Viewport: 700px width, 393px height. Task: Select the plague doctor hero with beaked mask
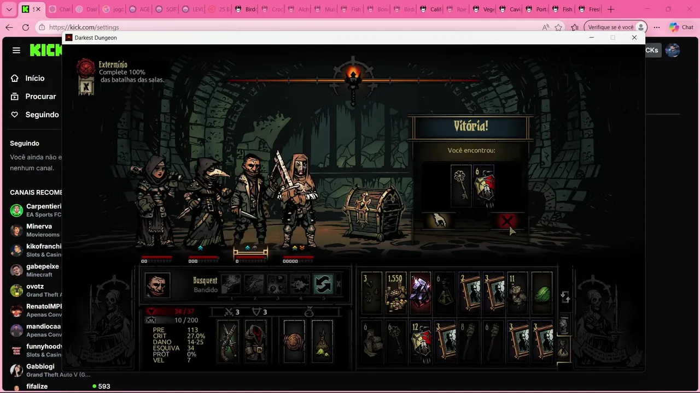[x=206, y=203]
